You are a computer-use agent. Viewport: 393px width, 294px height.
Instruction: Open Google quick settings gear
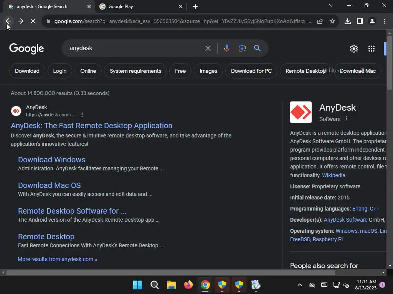(353, 49)
